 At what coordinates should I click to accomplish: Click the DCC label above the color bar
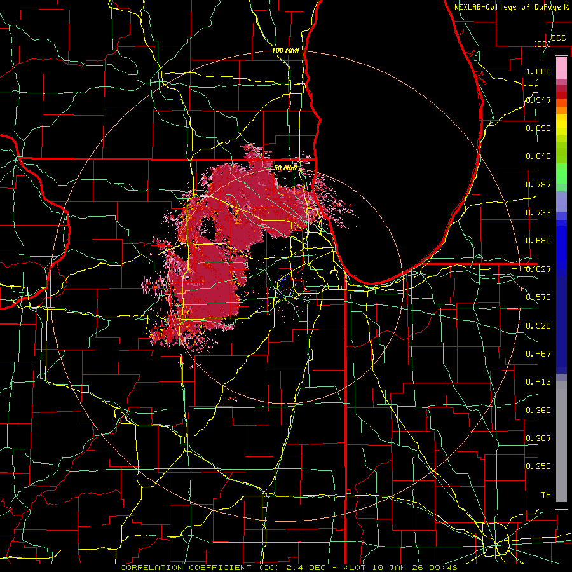tap(558, 38)
